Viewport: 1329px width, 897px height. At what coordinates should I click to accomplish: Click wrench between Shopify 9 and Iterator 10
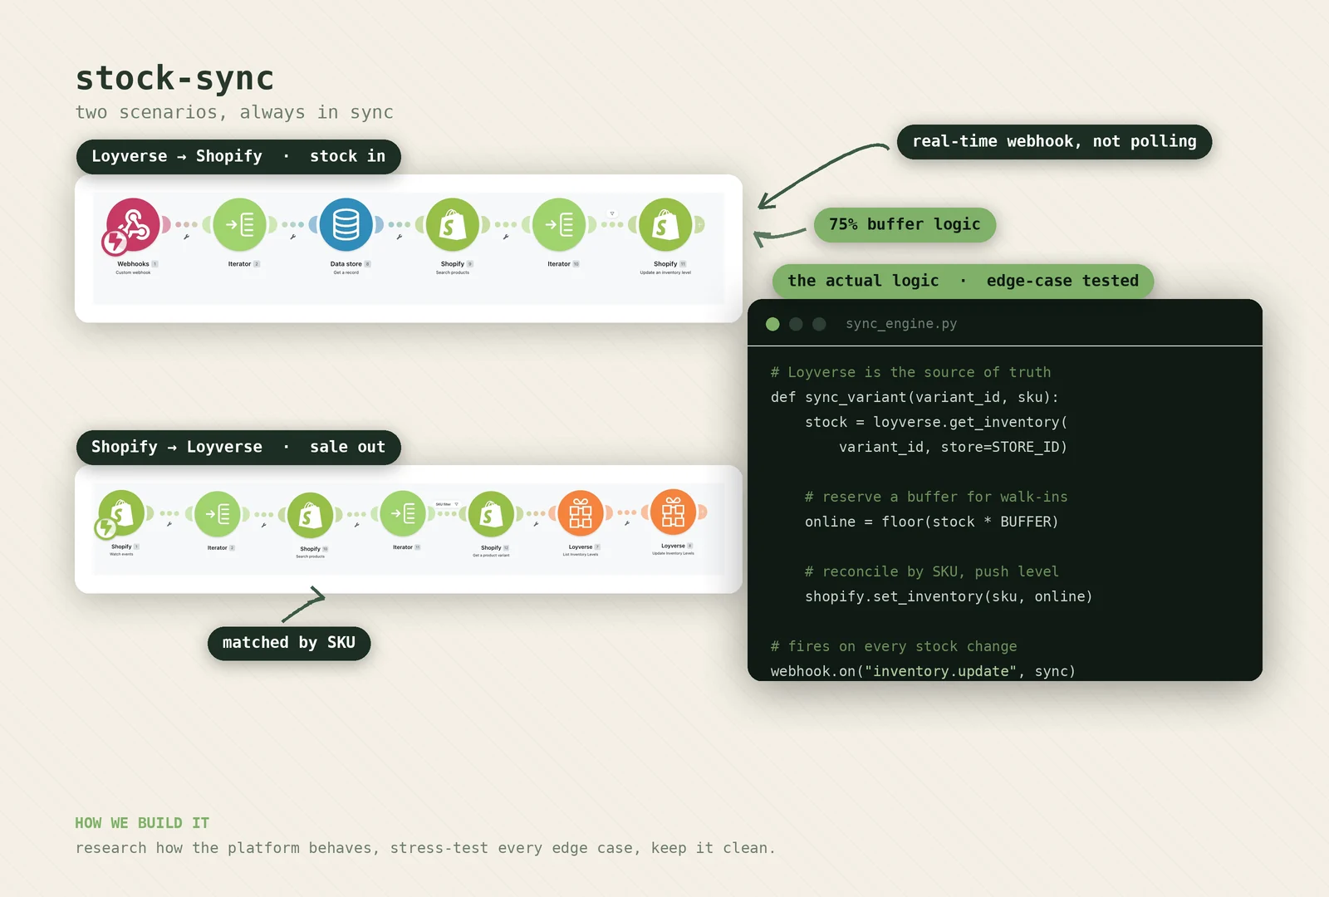(505, 237)
